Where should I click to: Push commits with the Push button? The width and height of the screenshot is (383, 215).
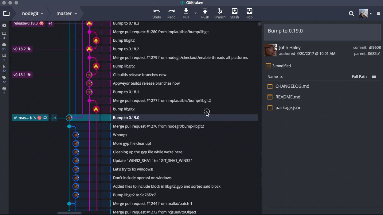pos(205,13)
